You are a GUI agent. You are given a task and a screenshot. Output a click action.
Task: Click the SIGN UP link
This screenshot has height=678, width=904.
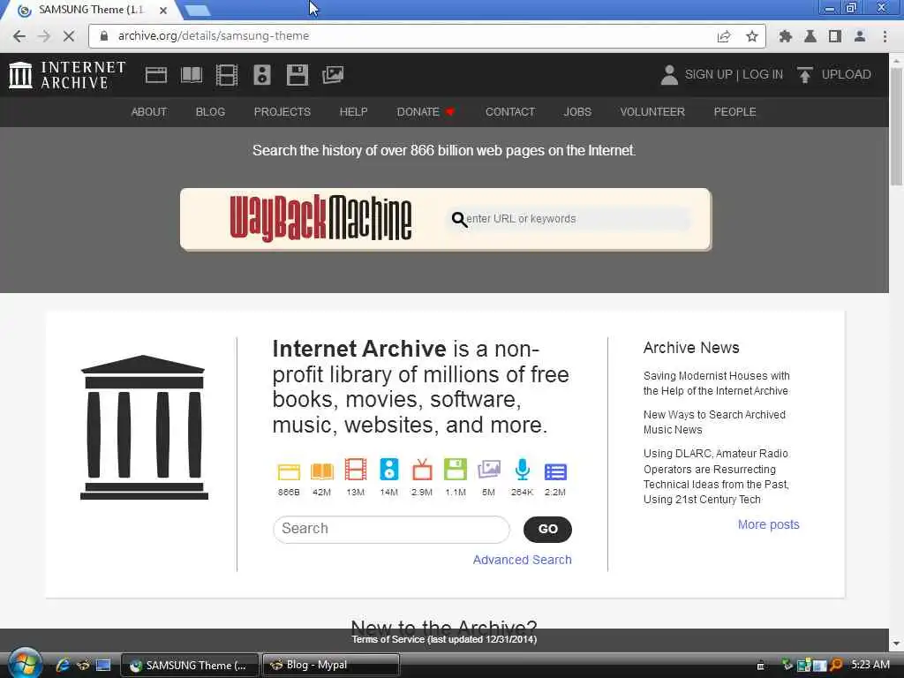708,74
